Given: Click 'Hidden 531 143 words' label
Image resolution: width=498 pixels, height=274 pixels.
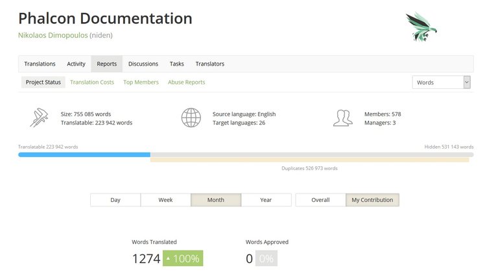Looking at the screenshot, I should [x=449, y=147].
